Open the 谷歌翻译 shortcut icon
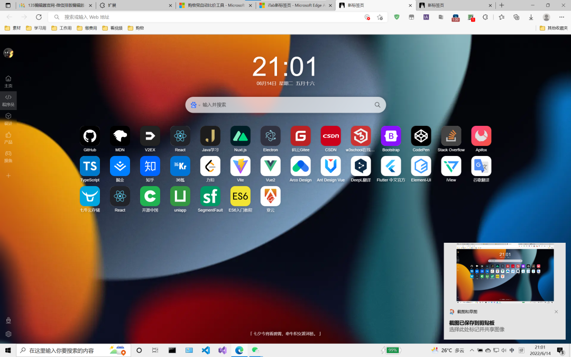Viewport: 571px width, 357px height. pos(481,166)
